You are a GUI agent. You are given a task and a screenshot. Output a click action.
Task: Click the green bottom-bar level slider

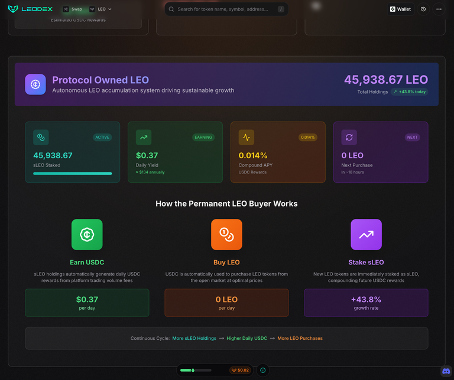[x=196, y=370]
